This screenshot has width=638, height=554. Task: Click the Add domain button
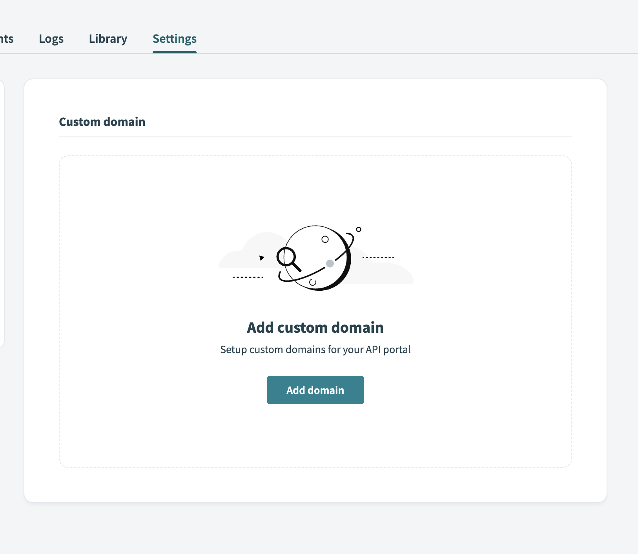315,390
